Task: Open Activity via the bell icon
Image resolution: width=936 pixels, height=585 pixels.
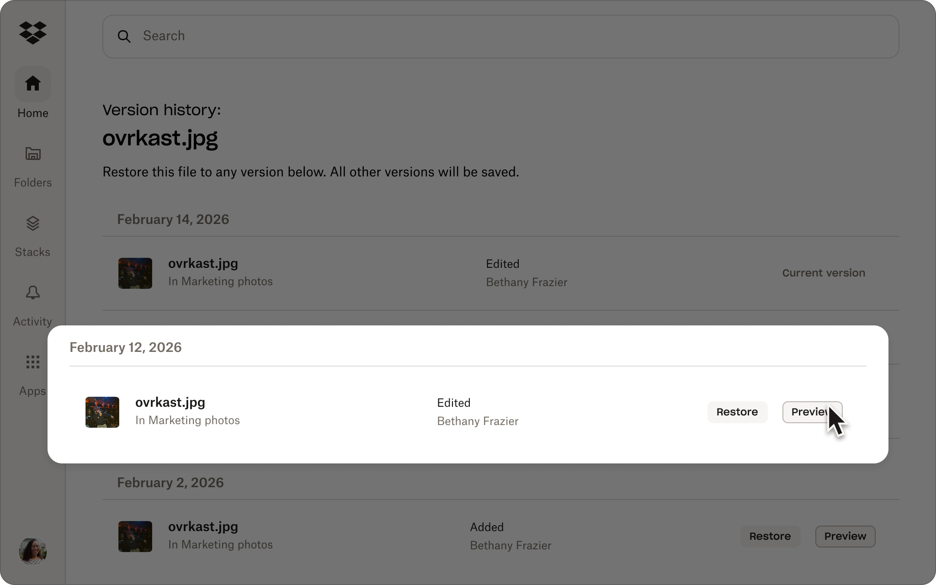Action: click(32, 293)
